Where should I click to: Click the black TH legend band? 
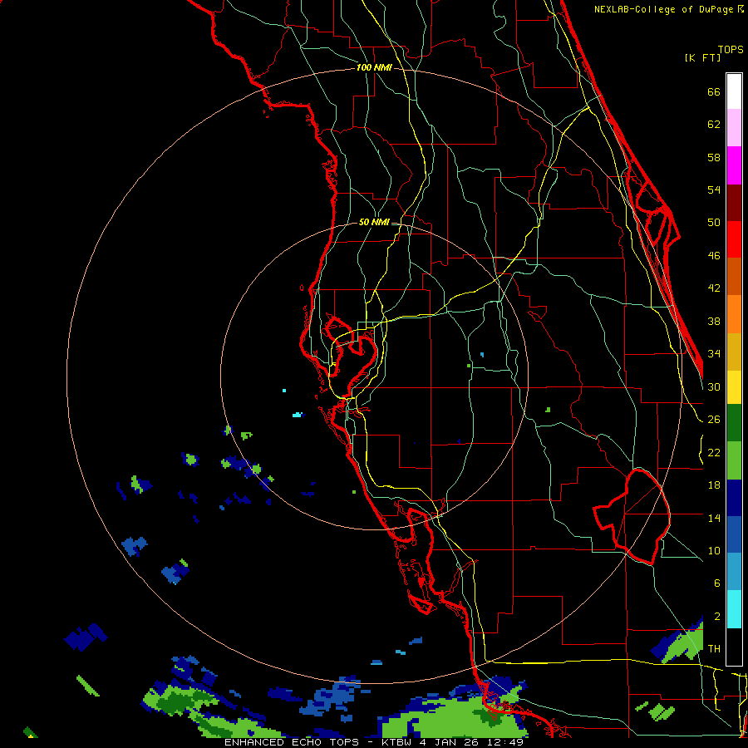pos(734,647)
